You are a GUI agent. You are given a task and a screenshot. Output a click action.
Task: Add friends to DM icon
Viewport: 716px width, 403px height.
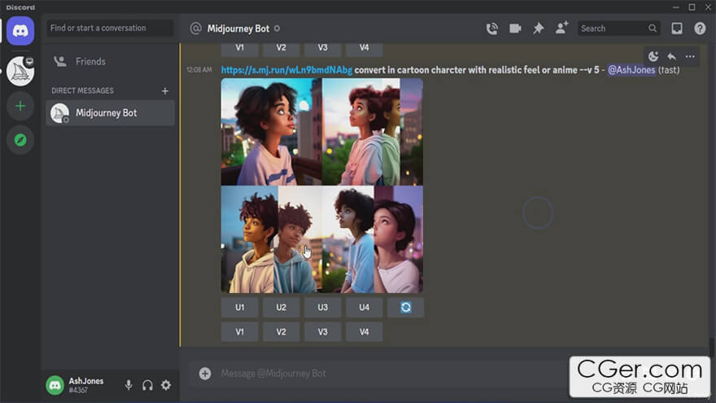click(561, 28)
